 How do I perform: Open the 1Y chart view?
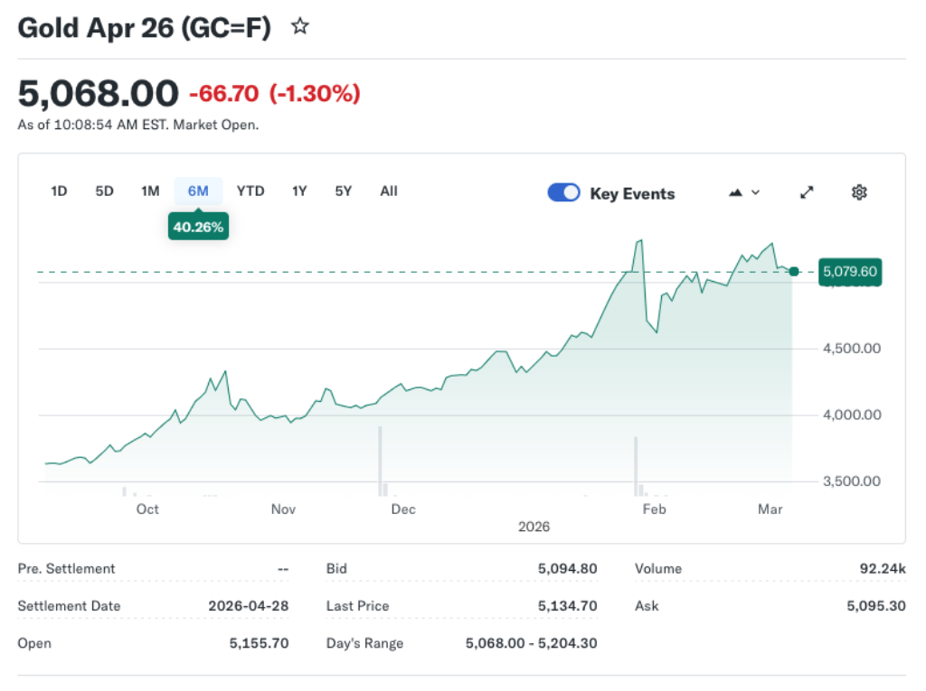tap(299, 191)
